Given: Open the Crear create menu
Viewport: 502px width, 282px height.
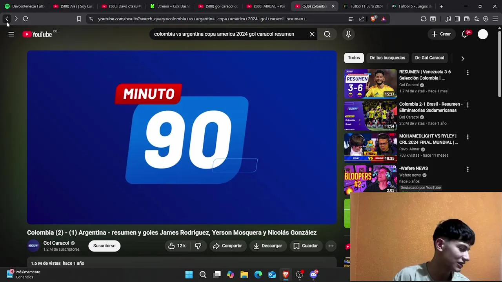Looking at the screenshot, I should click(441, 34).
